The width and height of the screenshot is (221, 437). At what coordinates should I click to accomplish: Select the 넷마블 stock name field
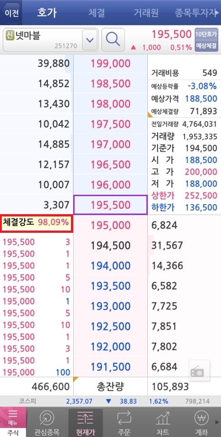point(42,40)
